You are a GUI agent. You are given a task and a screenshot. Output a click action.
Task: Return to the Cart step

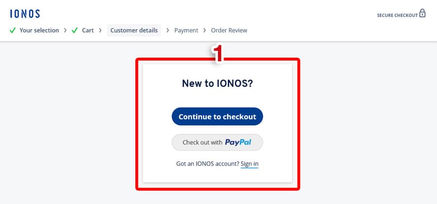88,31
